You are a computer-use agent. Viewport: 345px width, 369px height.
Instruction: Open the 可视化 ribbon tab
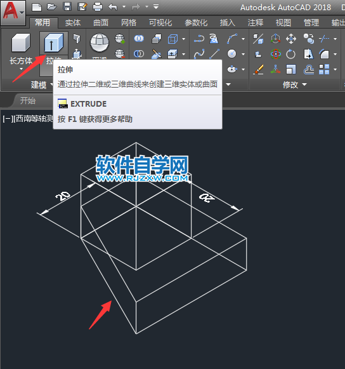(x=160, y=23)
